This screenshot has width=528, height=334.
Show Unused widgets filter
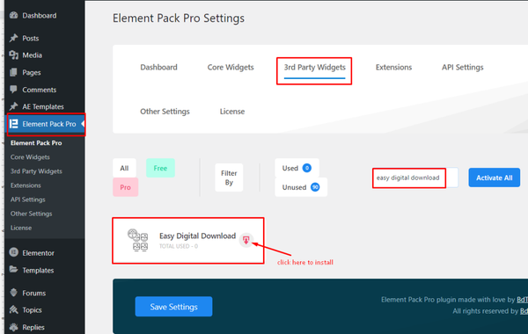coord(301,187)
